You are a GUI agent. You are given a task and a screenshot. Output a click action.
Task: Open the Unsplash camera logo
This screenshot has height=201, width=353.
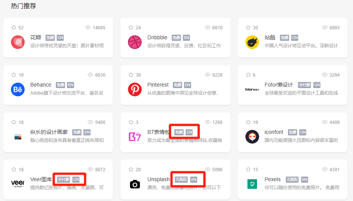click(135, 184)
